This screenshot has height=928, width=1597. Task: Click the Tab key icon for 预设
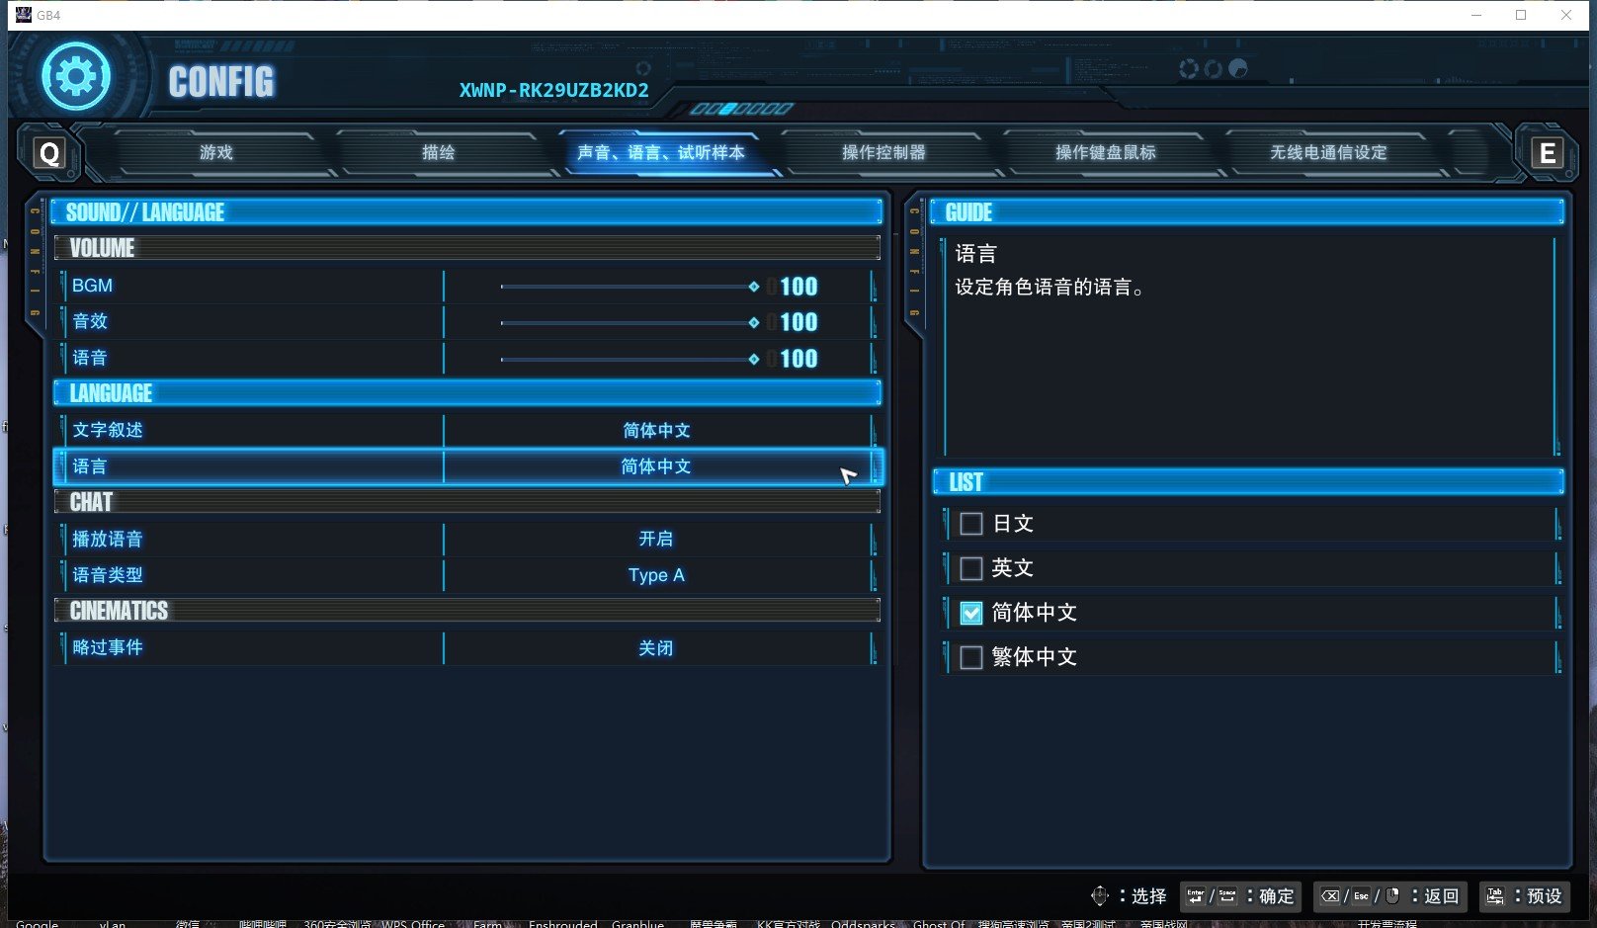pos(1495,896)
